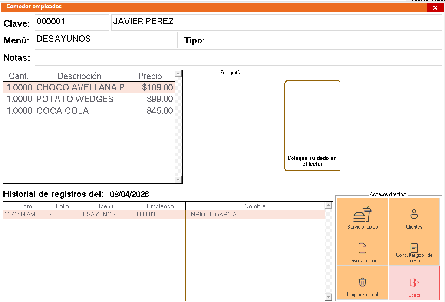Select the COCA COLA row
This screenshot has height=302, width=445.
pyautogui.click(x=89, y=110)
